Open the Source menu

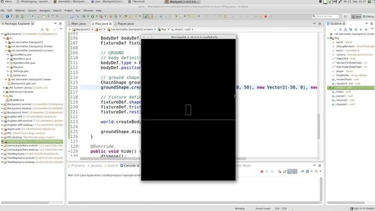tap(32, 11)
